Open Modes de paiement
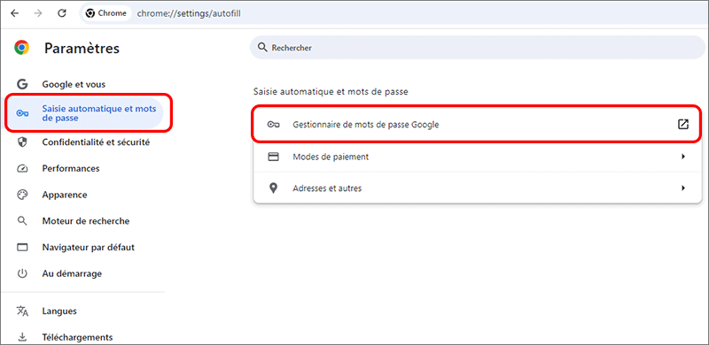Viewport: 709px width, 345px height. 477,157
